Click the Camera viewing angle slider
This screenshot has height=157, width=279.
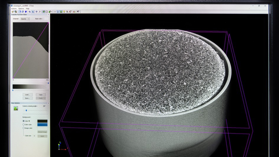tap(26, 110)
